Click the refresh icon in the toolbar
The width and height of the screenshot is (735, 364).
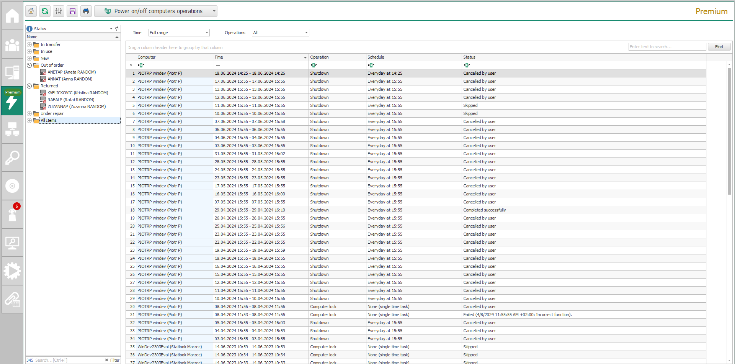[x=45, y=11]
